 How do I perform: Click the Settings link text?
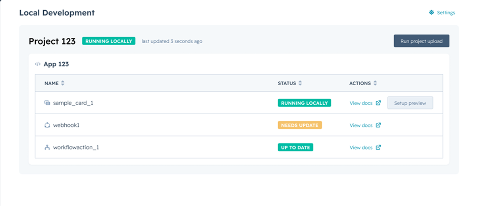tap(446, 13)
